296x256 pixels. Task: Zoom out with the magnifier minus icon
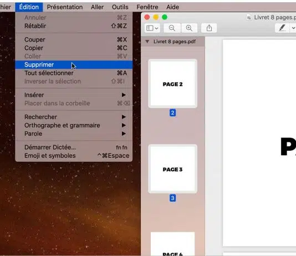(x=172, y=28)
